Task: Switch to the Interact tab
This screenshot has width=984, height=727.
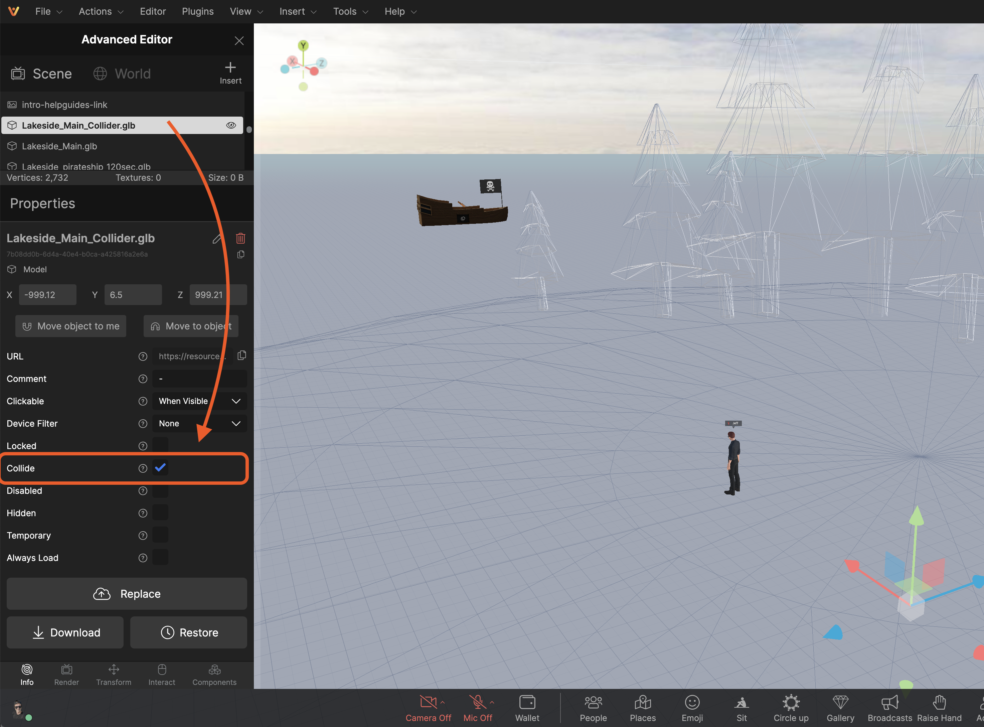Action: tap(161, 675)
